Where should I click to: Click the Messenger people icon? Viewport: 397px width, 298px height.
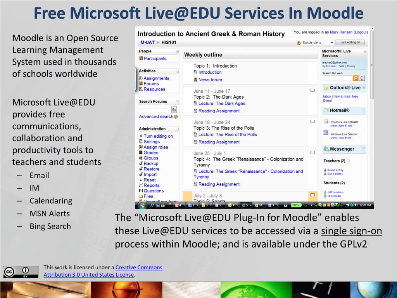pyautogui.click(x=326, y=149)
